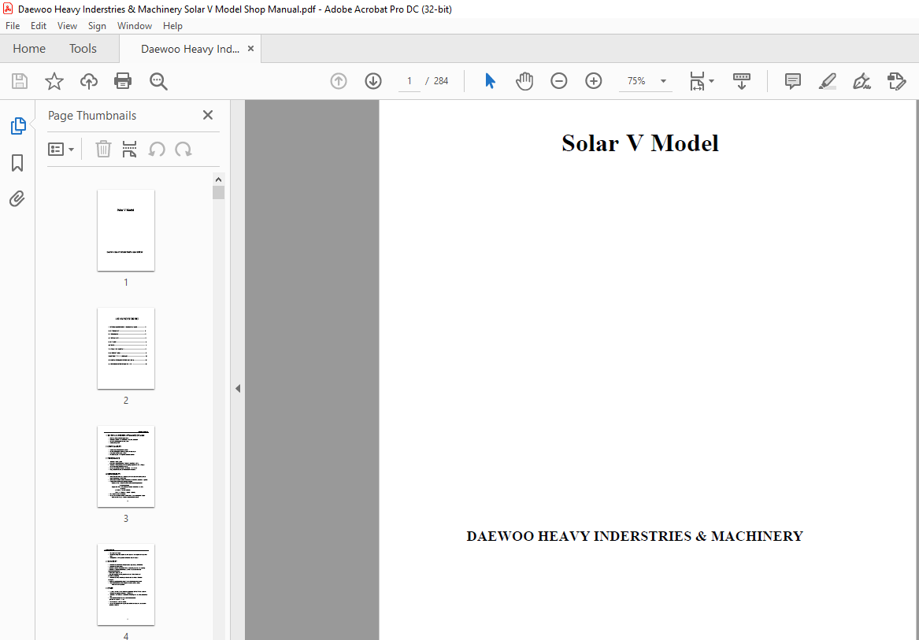This screenshot has height=640, width=919.
Task: Open the Attachments paperclip panel
Action: coord(17,198)
